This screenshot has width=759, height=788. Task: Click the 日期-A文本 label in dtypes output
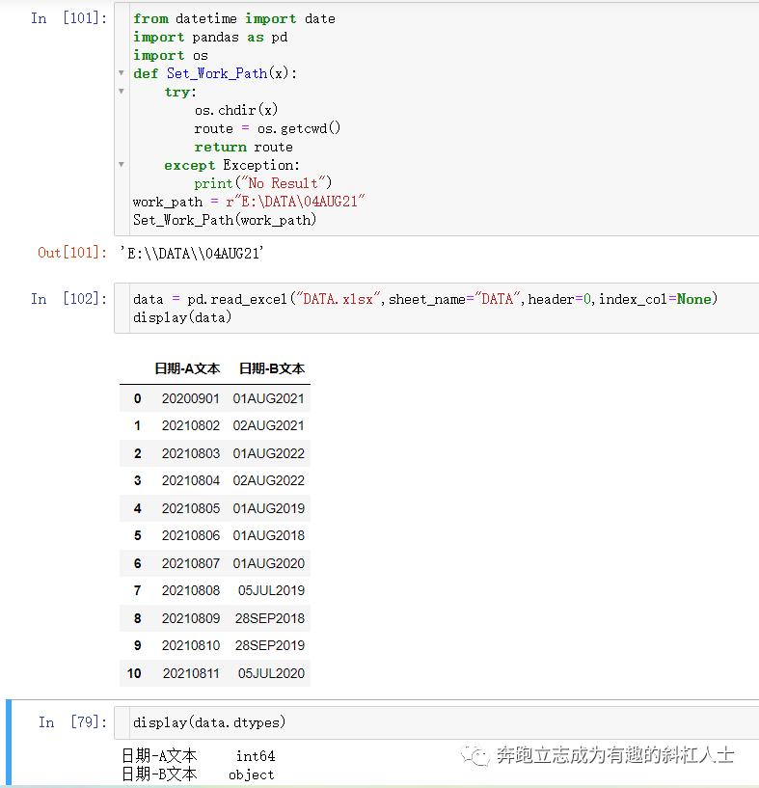coord(159,756)
